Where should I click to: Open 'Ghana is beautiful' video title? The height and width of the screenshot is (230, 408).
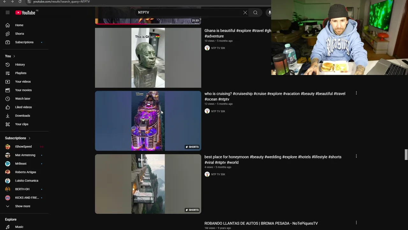pos(238,33)
